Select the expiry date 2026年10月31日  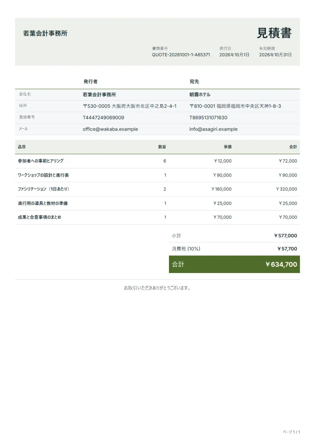click(275, 55)
